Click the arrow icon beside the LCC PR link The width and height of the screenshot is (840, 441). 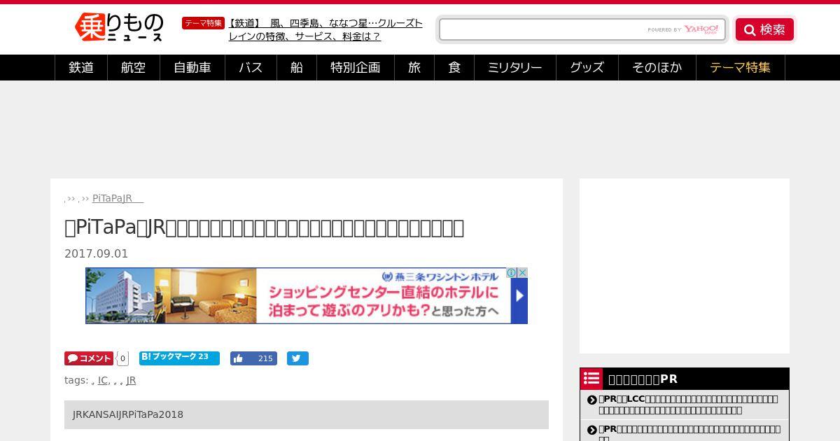[592, 400]
